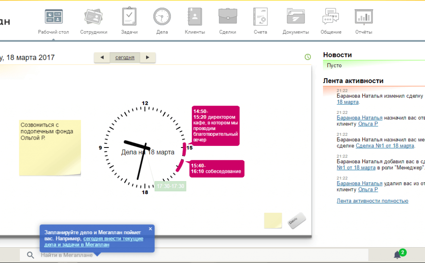Open Сделки briefcase icon
The height and width of the screenshot is (263, 425).
coord(227,17)
